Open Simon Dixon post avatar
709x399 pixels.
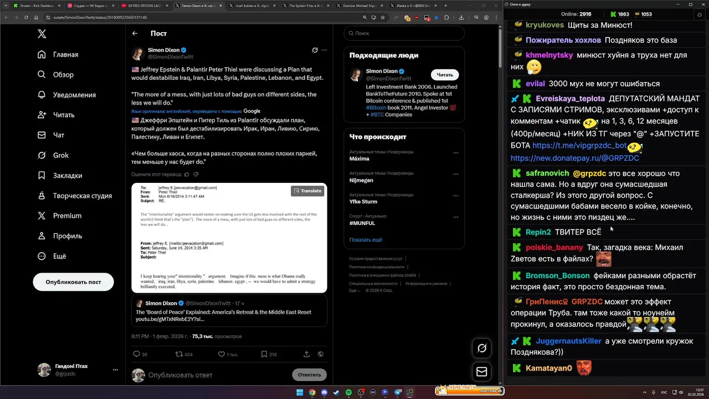pyautogui.click(x=138, y=53)
